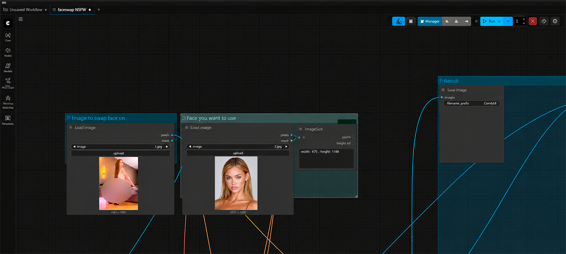The width and height of the screenshot is (566, 254).
Task: Collapse the Save image node via its dot
Action: 443,90
